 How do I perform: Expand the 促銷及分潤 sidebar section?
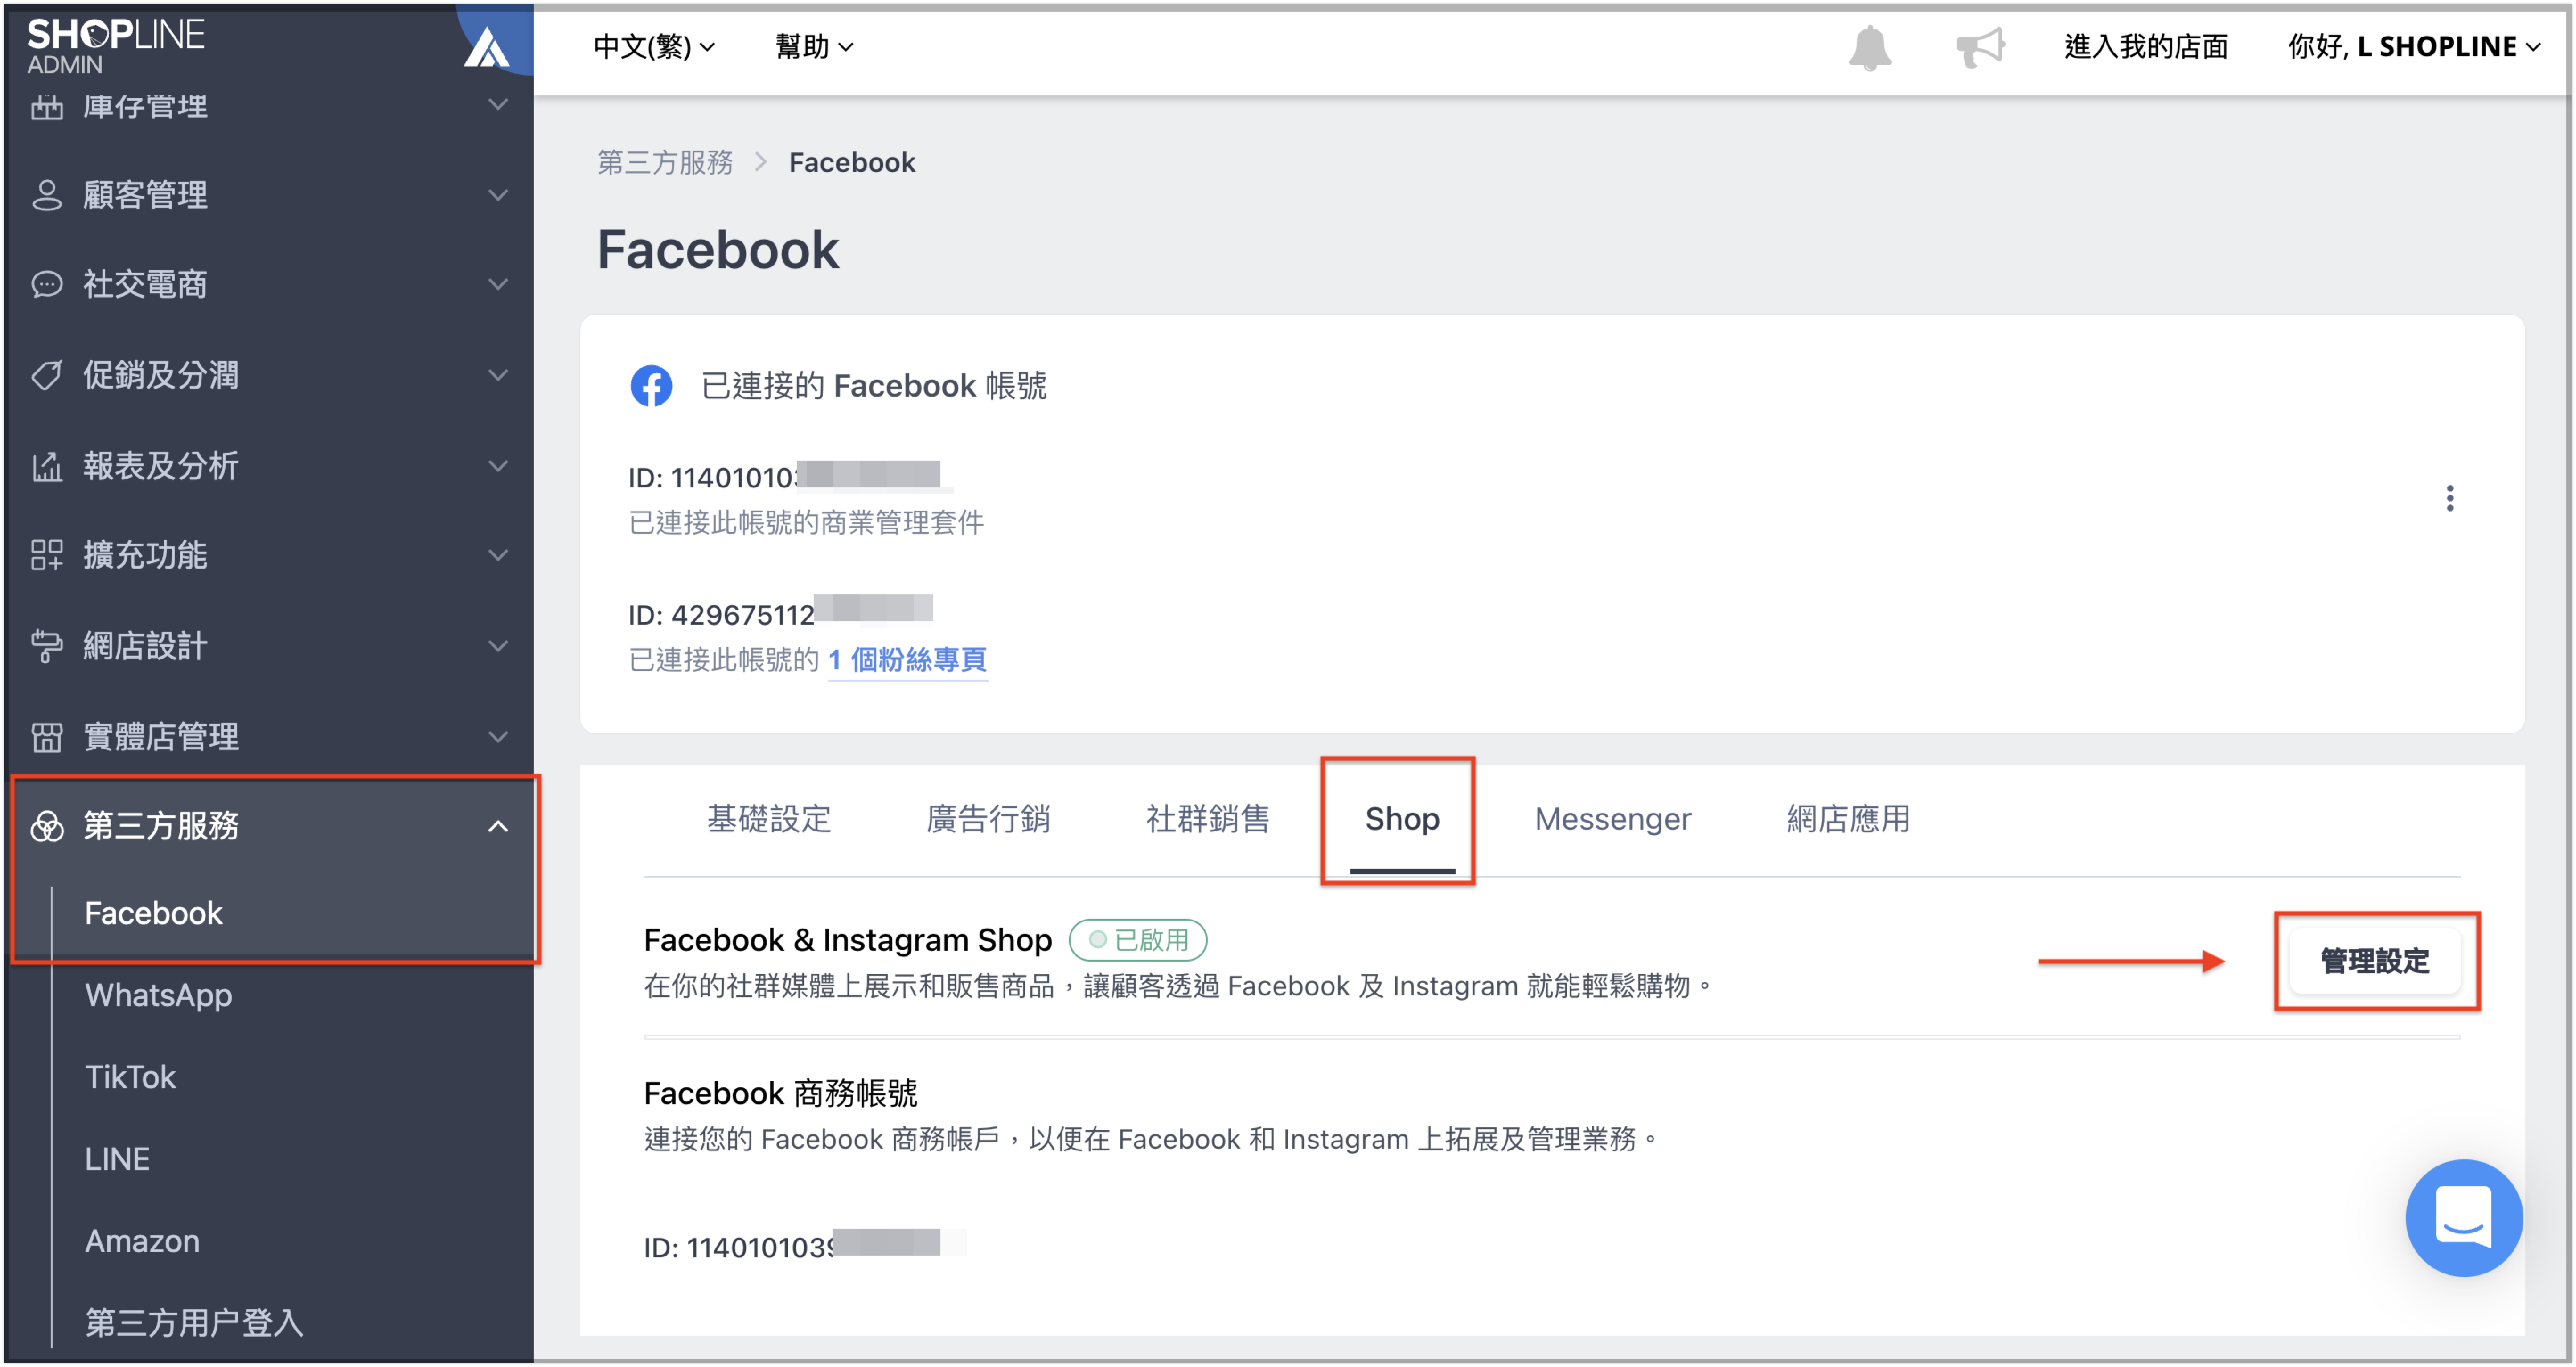point(270,375)
